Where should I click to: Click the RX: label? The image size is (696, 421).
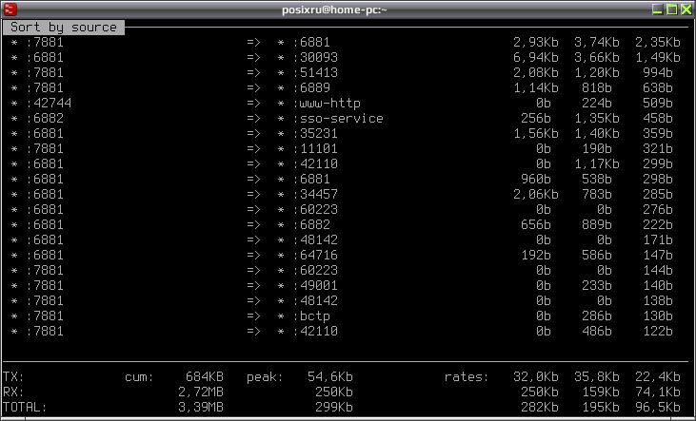click(x=13, y=392)
